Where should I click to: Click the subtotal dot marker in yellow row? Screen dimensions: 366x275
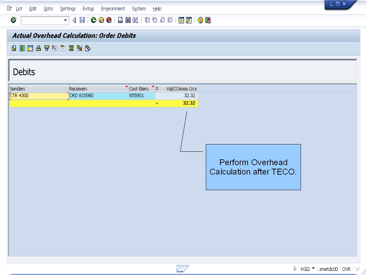157,103
